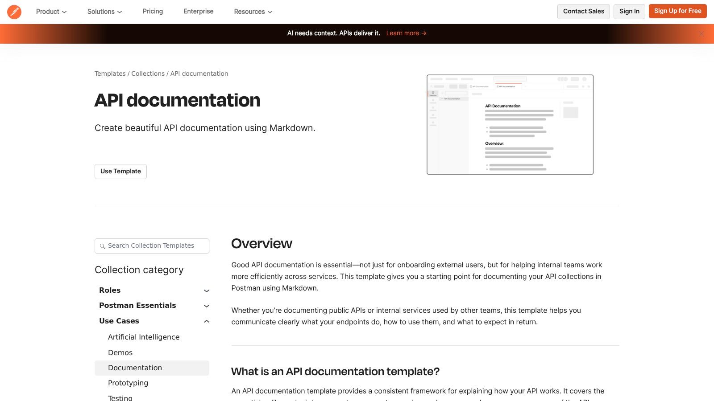Open the Enterprise menu item
The height and width of the screenshot is (401, 714).
[x=198, y=12]
